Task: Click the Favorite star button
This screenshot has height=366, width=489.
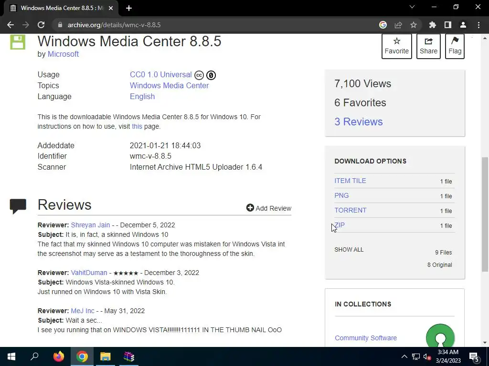Action: coord(397,46)
